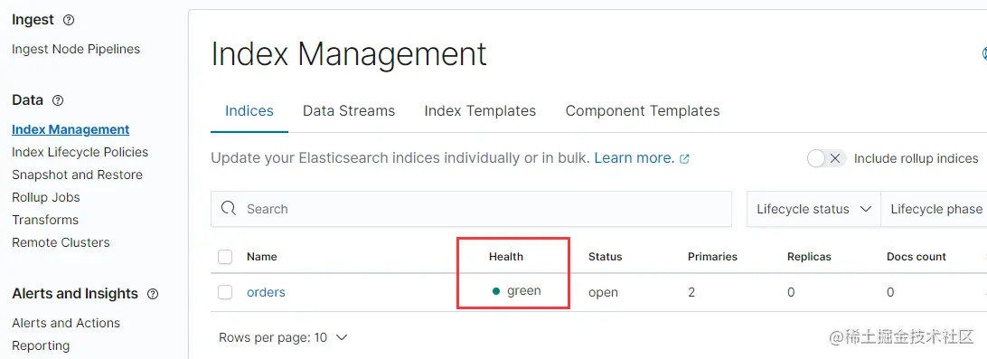Open the Lifecycle status dropdown
987x359 pixels.
click(813, 209)
